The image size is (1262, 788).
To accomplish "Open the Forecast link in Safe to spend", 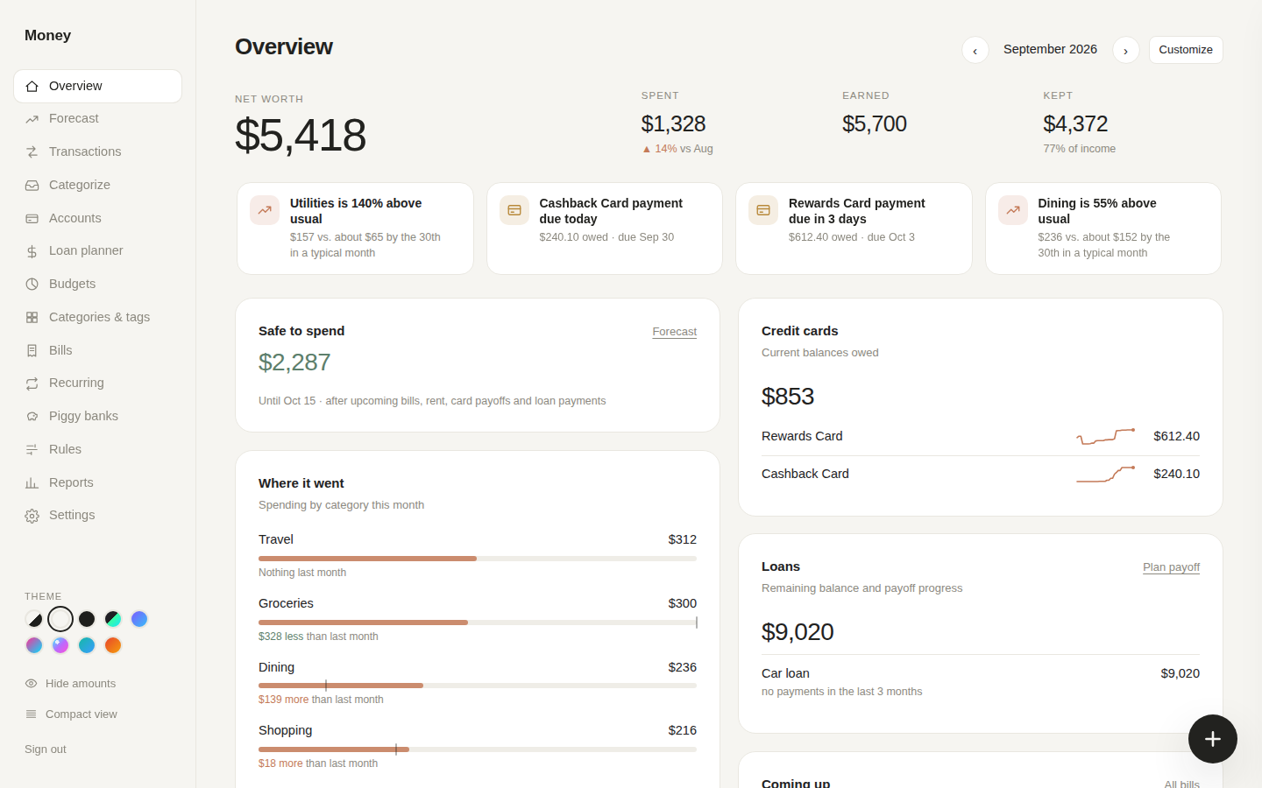I will pyautogui.click(x=675, y=332).
